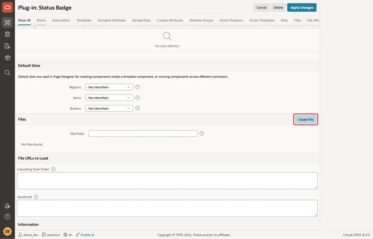Click into the JavaScript textarea
373x239 pixels.
point(167,208)
